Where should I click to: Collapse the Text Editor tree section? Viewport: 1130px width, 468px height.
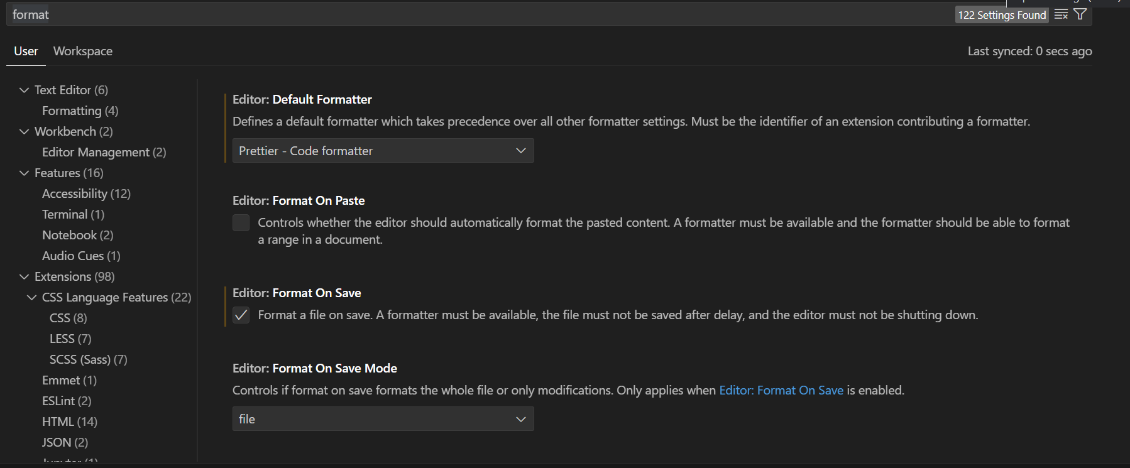pos(24,90)
